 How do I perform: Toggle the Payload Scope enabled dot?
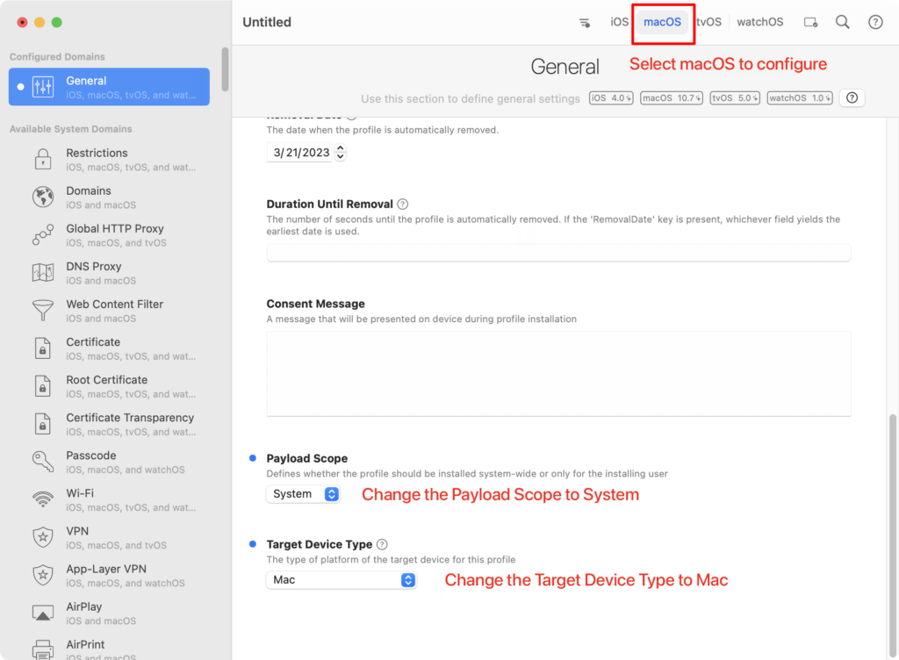click(253, 458)
